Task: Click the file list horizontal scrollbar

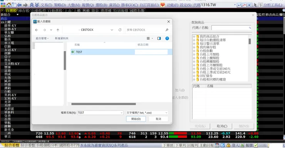Action: [x=104, y=104]
